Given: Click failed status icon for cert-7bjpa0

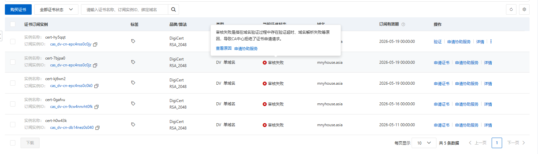Looking at the screenshot, I should click(x=265, y=63).
